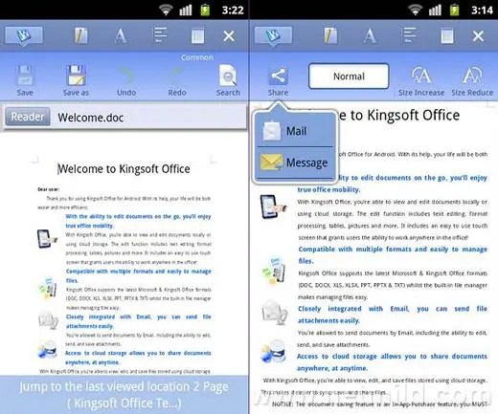Screen dimensions: 498x414
Task: Close the toolbar with X in left panel
Action: point(229,36)
